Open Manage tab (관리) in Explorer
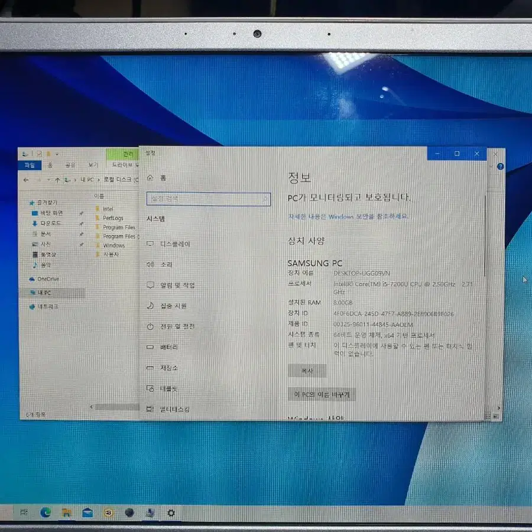Image resolution: width=532 pixels, height=532 pixels. pyautogui.click(x=123, y=154)
